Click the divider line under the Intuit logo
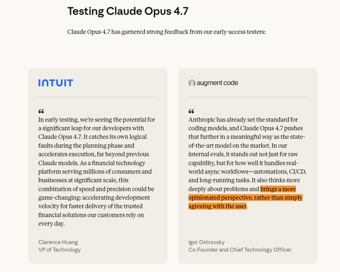 click(98, 97)
